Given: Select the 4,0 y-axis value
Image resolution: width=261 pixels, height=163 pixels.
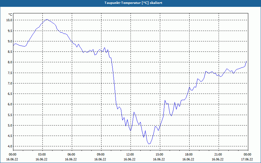Looking at the screenshot, I should click(10, 146).
